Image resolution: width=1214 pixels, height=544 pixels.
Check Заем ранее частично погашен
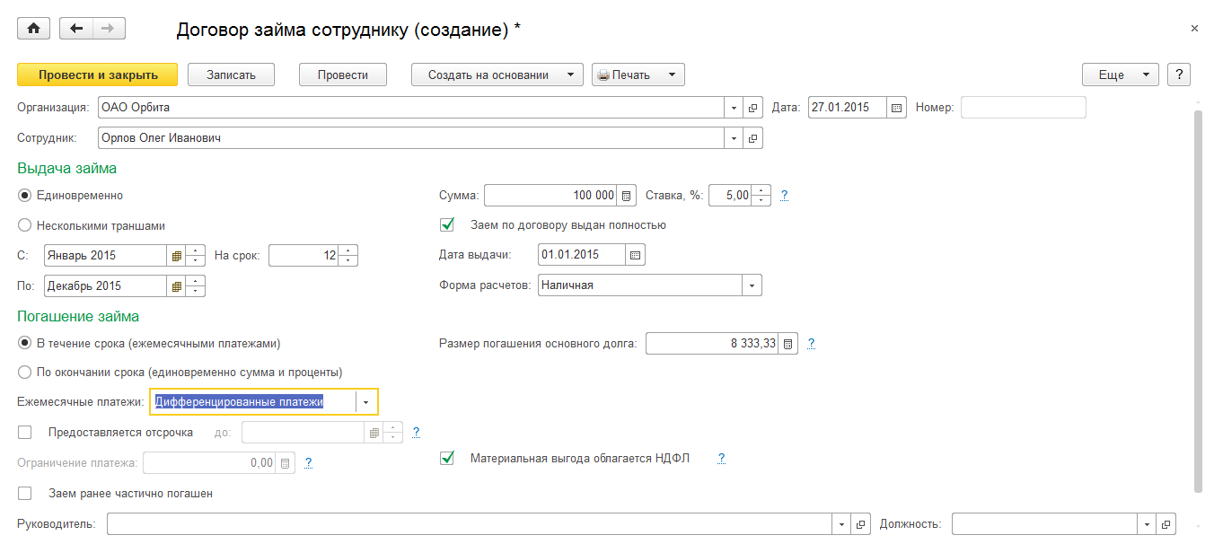click(x=25, y=494)
